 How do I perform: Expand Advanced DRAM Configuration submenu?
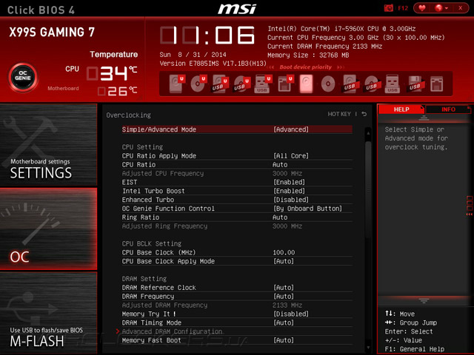point(173,331)
